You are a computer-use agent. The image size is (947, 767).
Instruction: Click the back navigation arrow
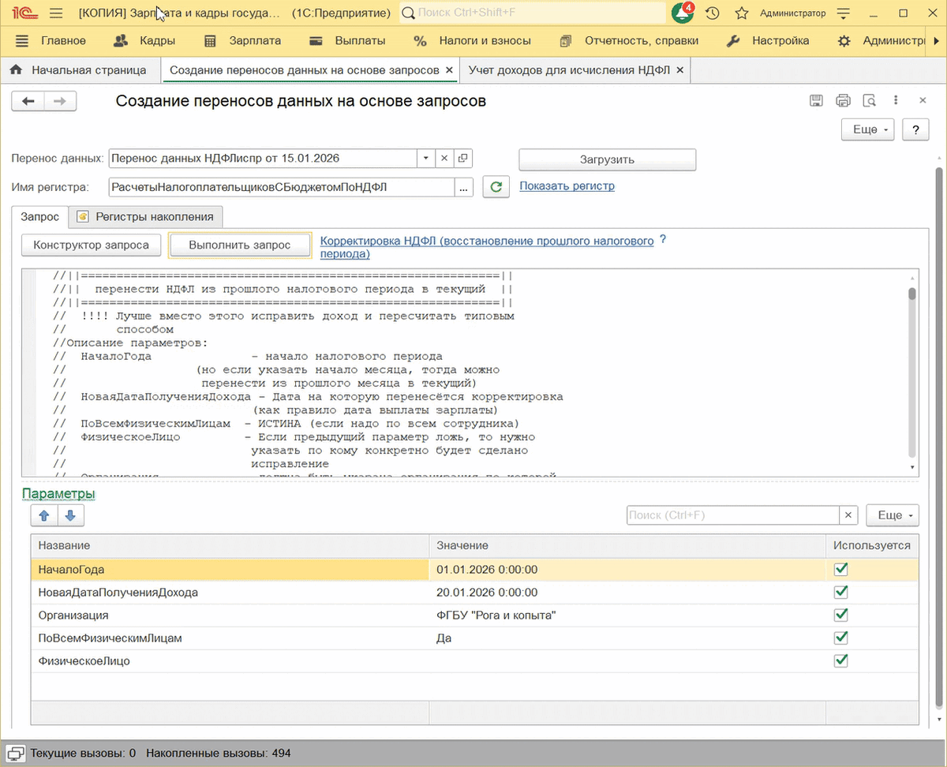pos(28,101)
